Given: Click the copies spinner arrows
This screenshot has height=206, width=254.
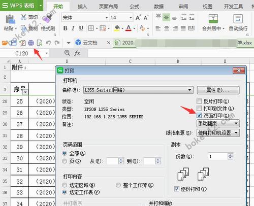Looking at the screenshot, I should 230,156.
